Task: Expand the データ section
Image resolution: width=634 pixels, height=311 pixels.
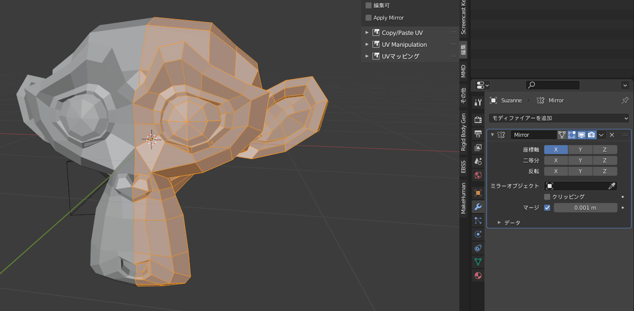Action: click(506, 222)
